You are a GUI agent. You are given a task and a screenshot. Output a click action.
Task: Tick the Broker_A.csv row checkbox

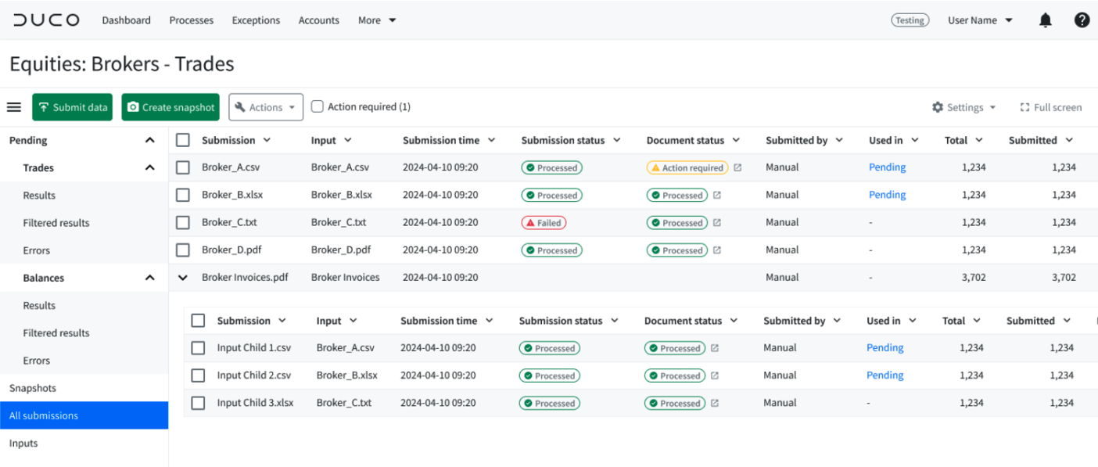(183, 167)
